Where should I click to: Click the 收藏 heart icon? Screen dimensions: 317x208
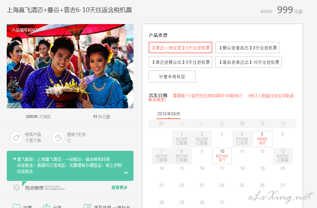[x=16, y=206]
